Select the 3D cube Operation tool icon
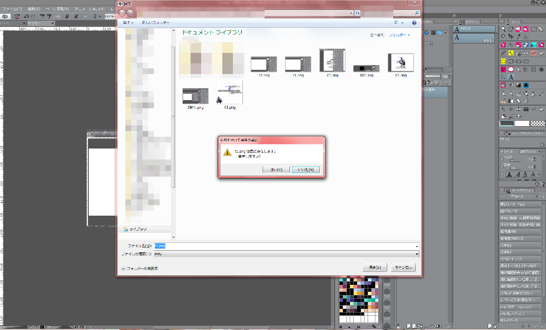The image size is (546, 330). [x=518, y=29]
